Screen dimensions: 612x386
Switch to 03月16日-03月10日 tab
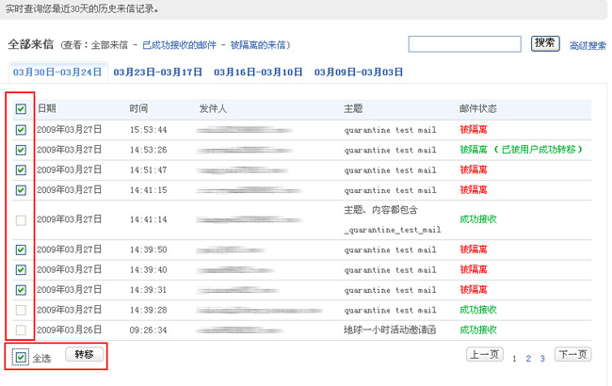pos(258,72)
